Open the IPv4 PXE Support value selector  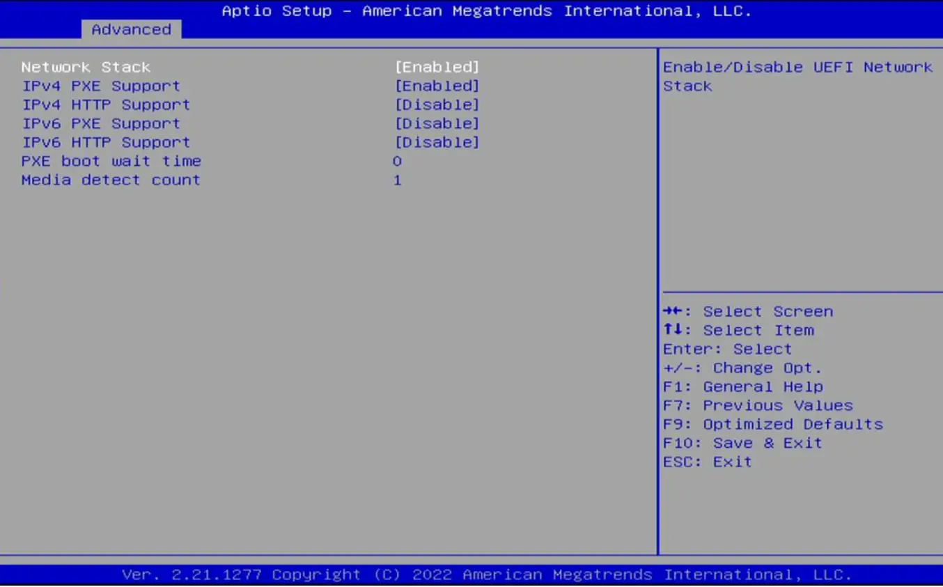(437, 86)
